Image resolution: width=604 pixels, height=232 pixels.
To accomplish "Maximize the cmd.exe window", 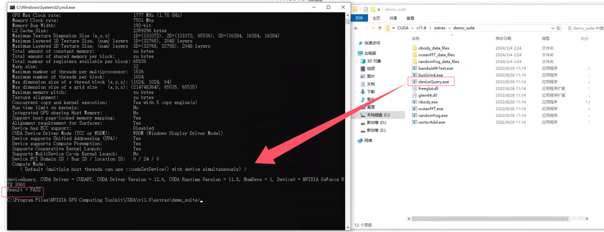I will pyautogui.click(x=328, y=7).
